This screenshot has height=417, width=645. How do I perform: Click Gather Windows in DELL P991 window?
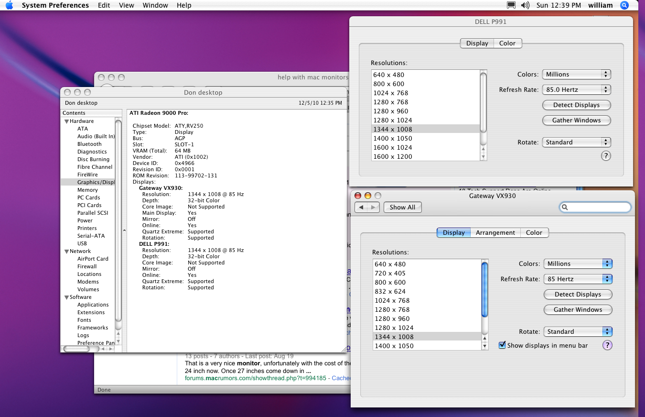point(576,121)
